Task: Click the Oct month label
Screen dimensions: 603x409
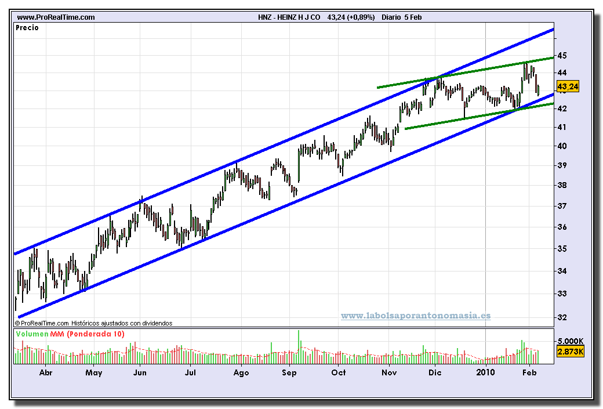Action: coord(339,373)
